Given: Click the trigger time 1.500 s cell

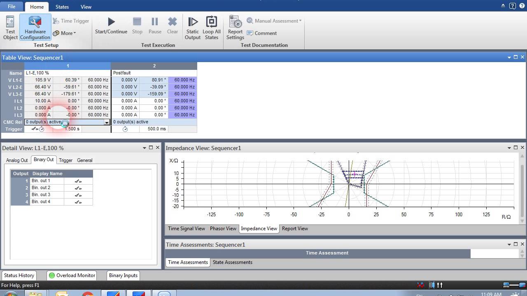Looking at the screenshot, I should [x=67, y=129].
